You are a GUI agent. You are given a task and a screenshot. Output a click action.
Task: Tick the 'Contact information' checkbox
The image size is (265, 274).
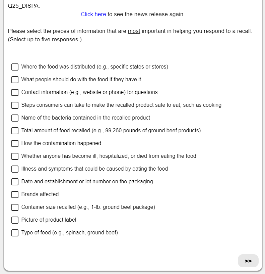(x=15, y=92)
